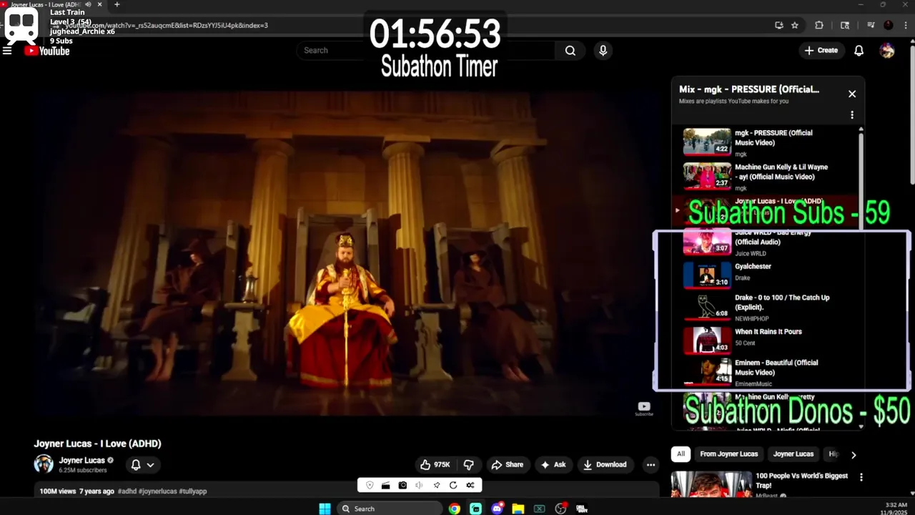This screenshot has width=915, height=515.
Task: Play Machine Gun Kelly & Lil Wayne - ay!
Action: point(766,177)
